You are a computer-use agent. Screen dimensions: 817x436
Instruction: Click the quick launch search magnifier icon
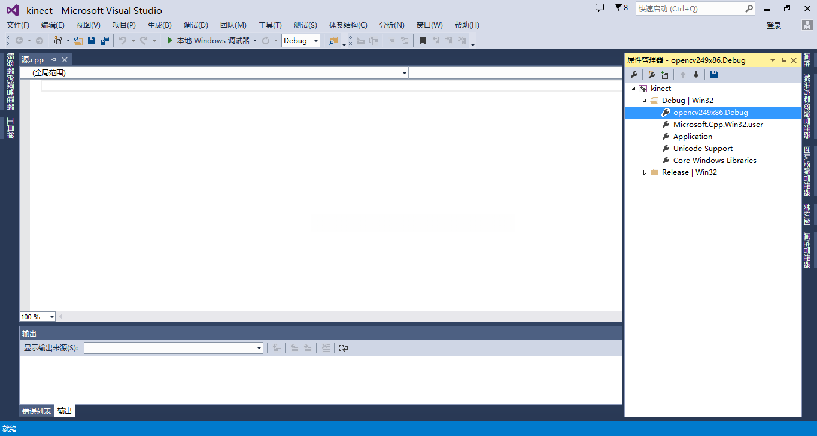click(749, 9)
